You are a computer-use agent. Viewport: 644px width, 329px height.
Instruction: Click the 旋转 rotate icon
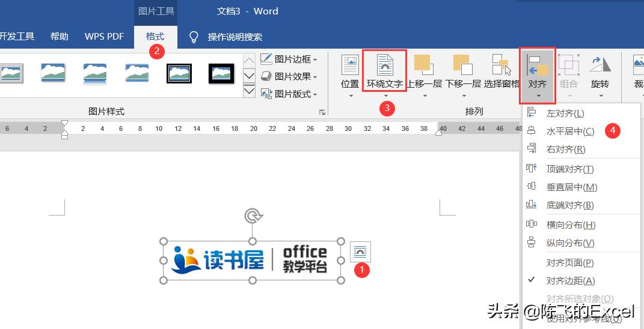pyautogui.click(x=600, y=65)
